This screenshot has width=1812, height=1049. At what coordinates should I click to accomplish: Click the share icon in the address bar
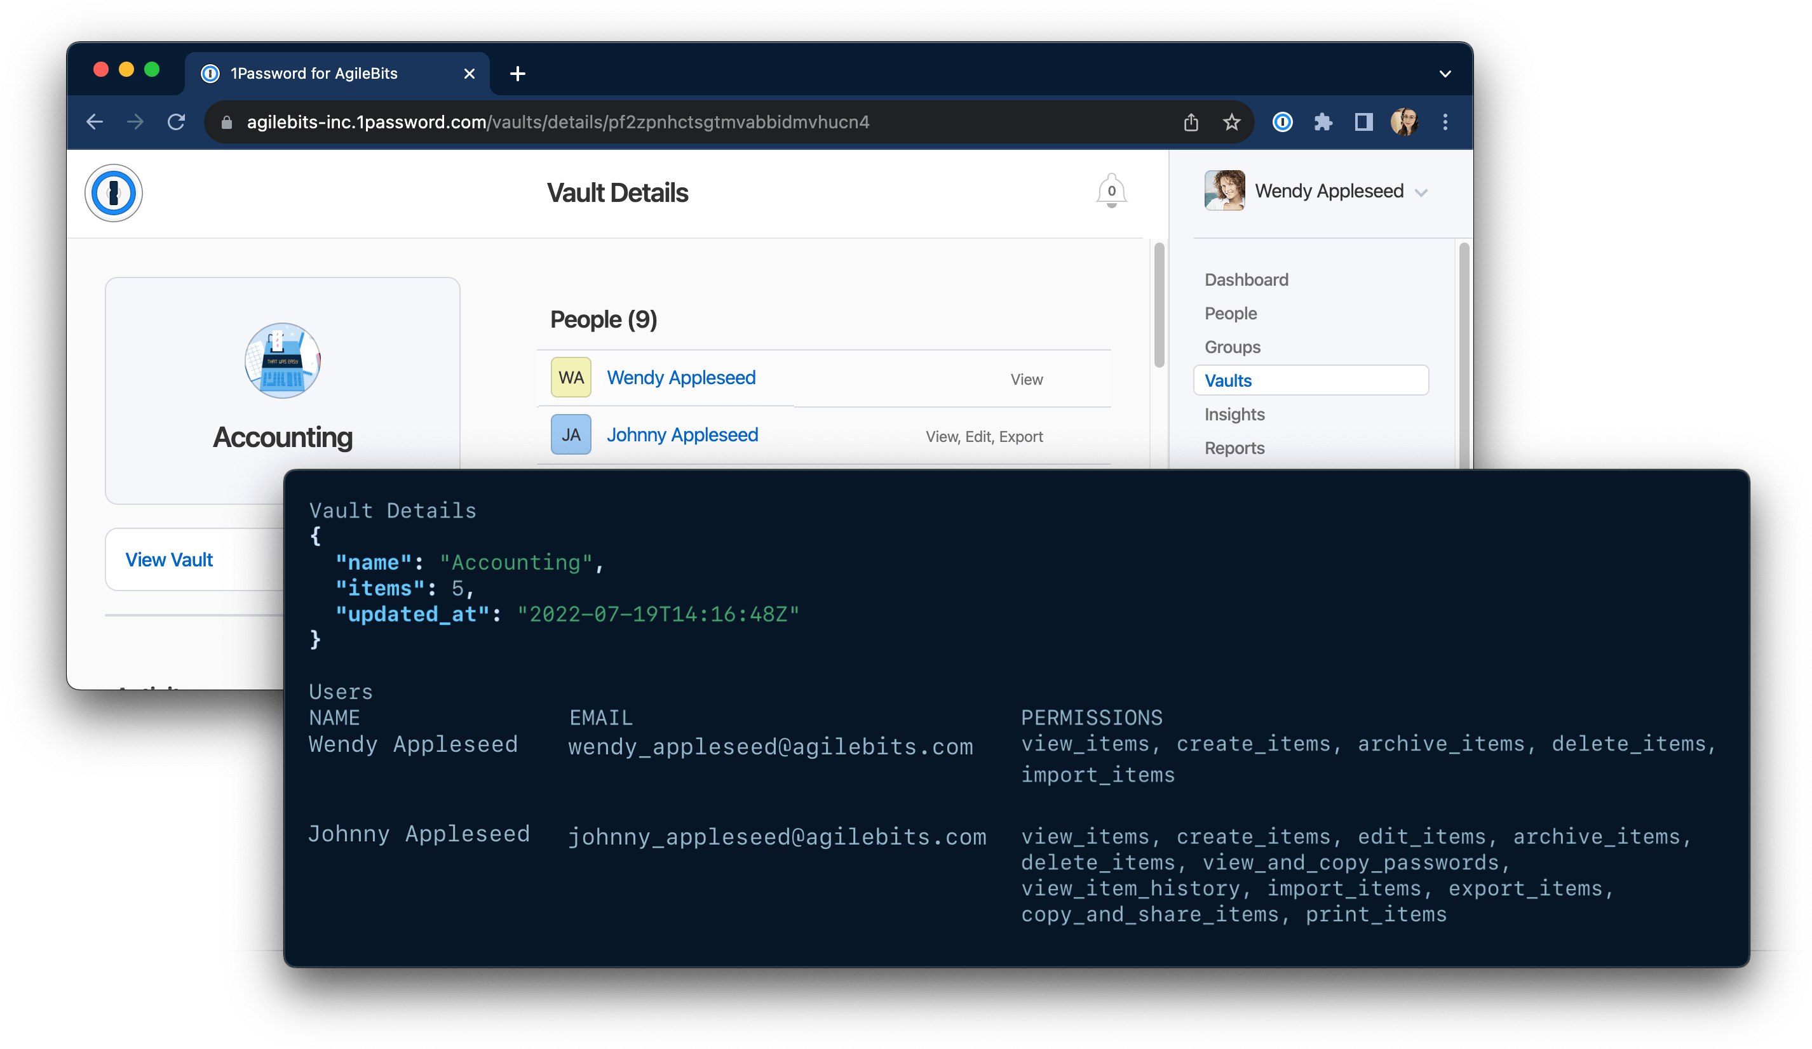point(1191,122)
